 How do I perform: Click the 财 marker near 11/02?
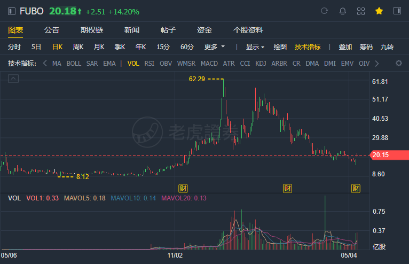[183, 188]
